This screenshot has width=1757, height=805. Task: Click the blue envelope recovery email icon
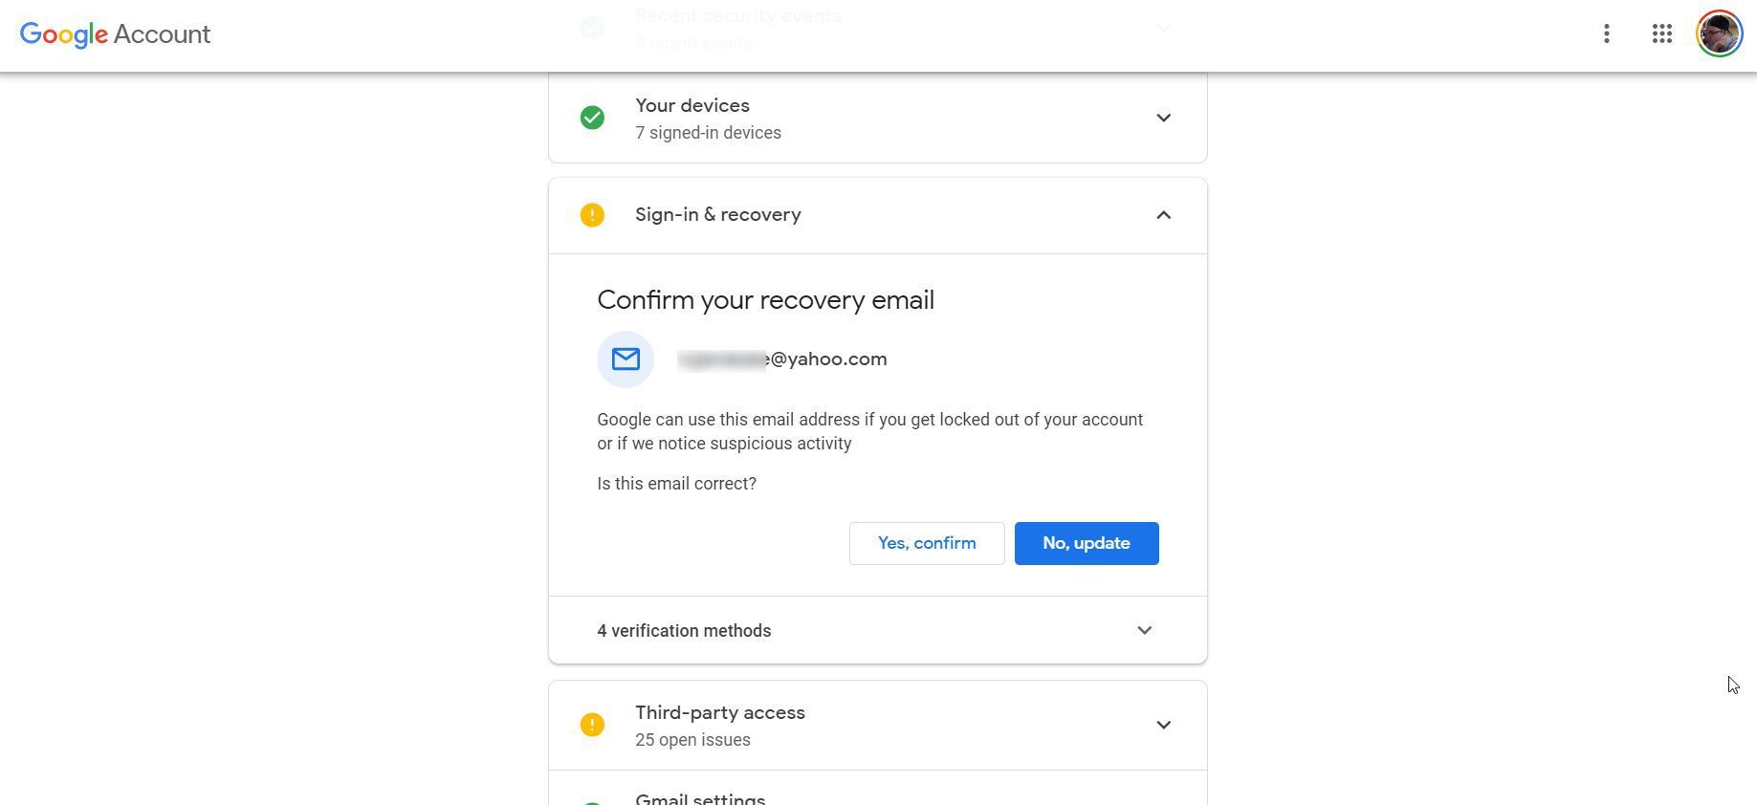click(626, 359)
